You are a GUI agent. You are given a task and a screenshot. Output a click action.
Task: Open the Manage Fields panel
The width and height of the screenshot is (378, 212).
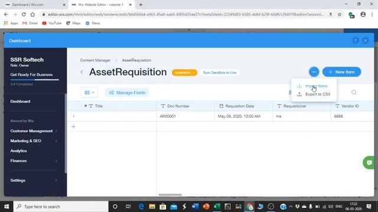coord(127,92)
